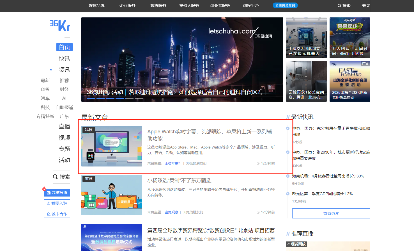The image size is (414, 251).
Task: Open the Apple Watch article thumbnail
Action: point(112,146)
